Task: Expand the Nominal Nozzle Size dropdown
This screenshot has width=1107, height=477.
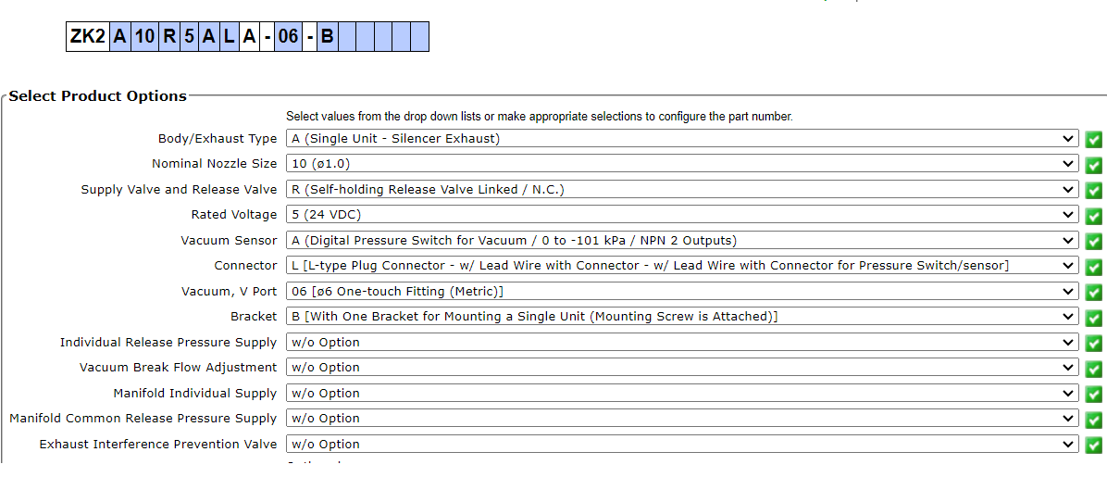Action: 682,164
